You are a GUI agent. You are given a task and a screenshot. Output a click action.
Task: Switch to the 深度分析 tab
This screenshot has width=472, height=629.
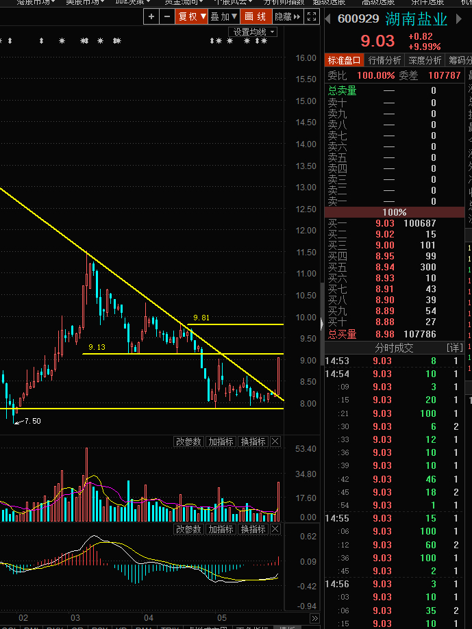pos(425,60)
